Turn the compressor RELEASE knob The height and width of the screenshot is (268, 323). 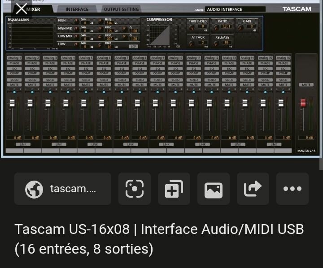(216, 43)
